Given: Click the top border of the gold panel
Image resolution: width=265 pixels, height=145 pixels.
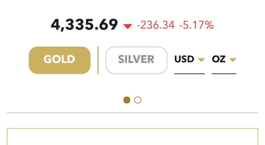Looking at the screenshot, I should click(132, 128).
